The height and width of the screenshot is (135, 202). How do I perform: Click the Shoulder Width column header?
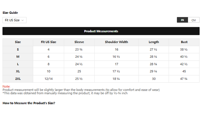pos(116,42)
